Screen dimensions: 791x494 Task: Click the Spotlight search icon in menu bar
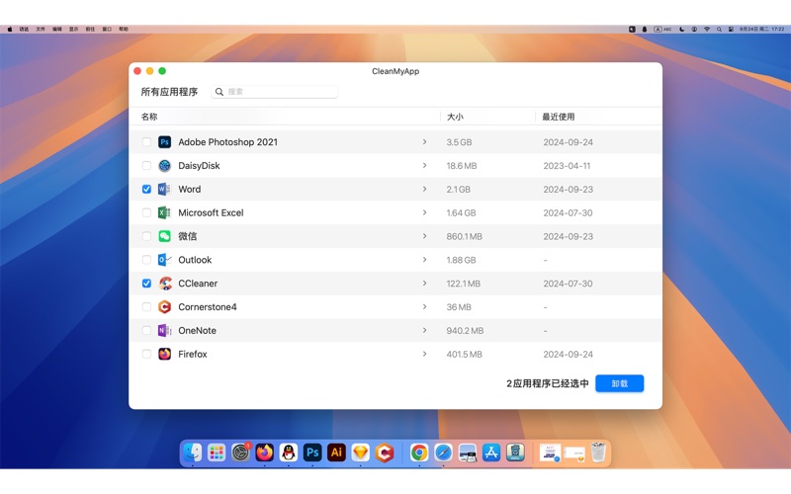point(719,30)
